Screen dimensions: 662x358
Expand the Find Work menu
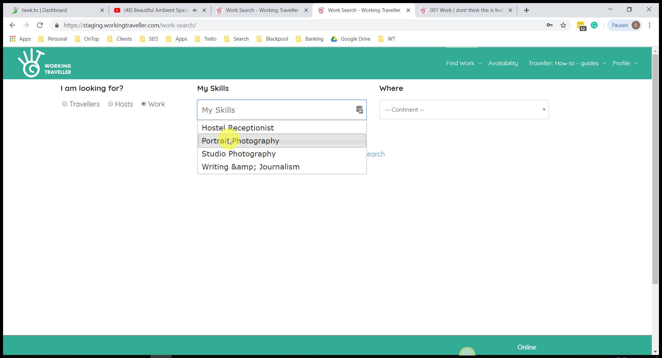pos(464,63)
